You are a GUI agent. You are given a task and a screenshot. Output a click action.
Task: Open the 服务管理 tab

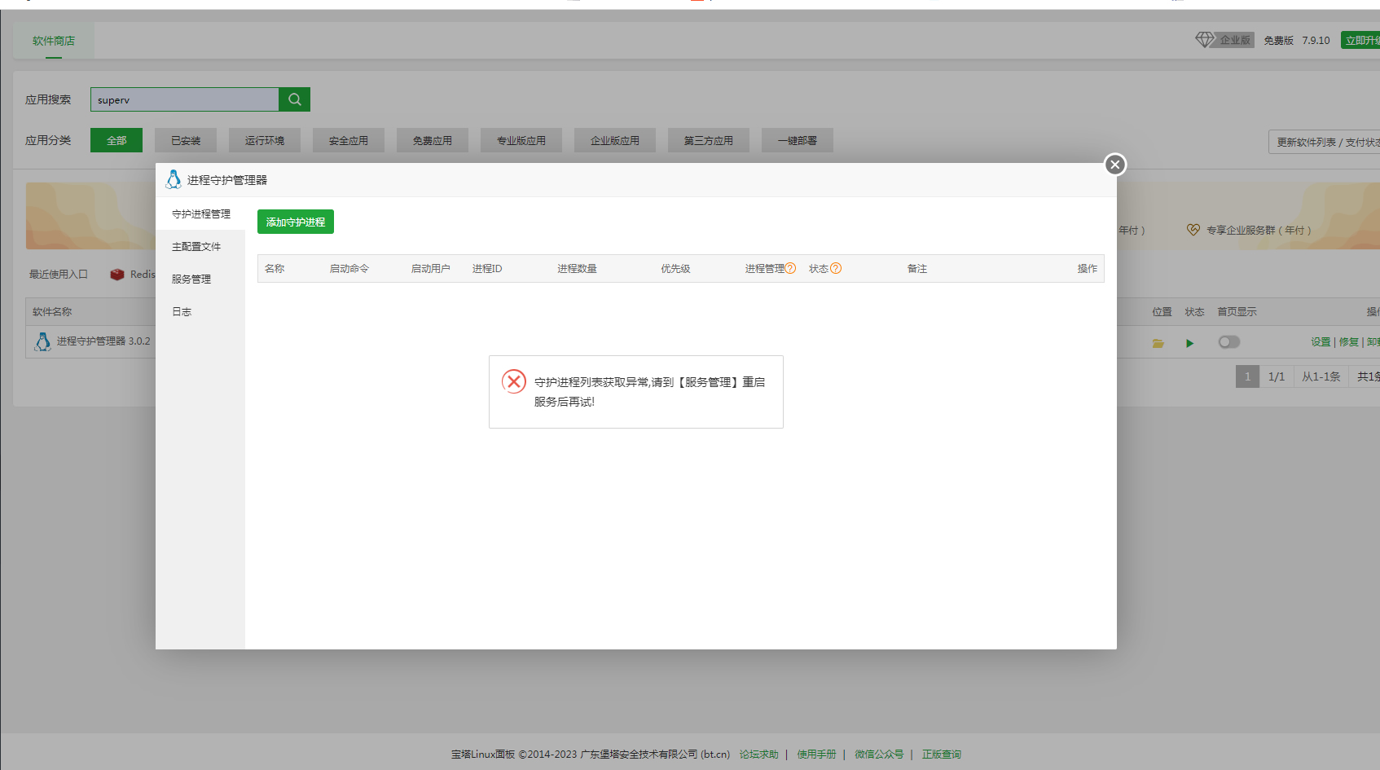[x=200, y=279]
